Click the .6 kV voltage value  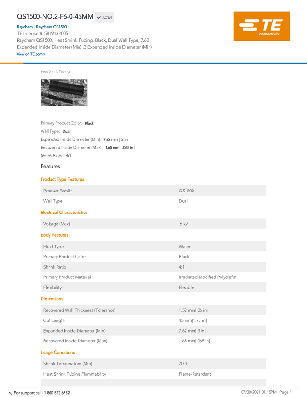(183, 224)
